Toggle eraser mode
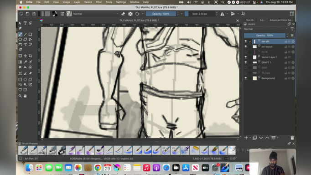Image resolution: width=311 pixels, height=175 pixels. 123,14
